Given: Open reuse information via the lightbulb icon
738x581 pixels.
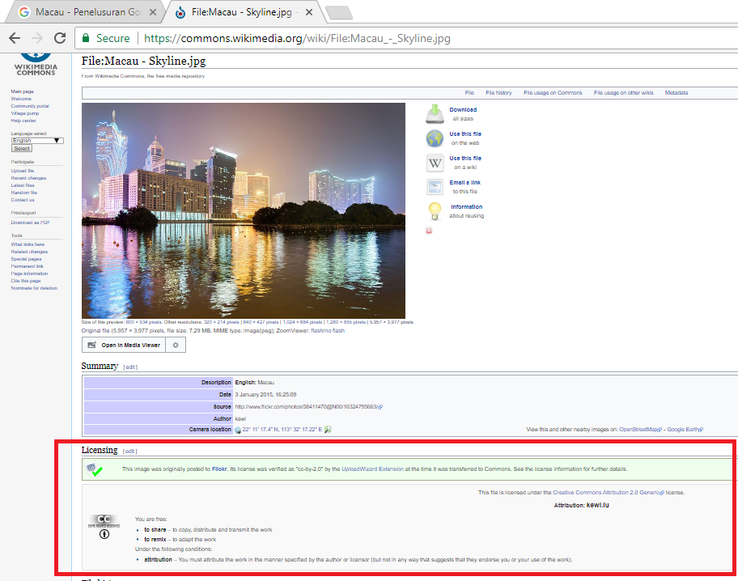Looking at the screenshot, I should tap(434, 211).
